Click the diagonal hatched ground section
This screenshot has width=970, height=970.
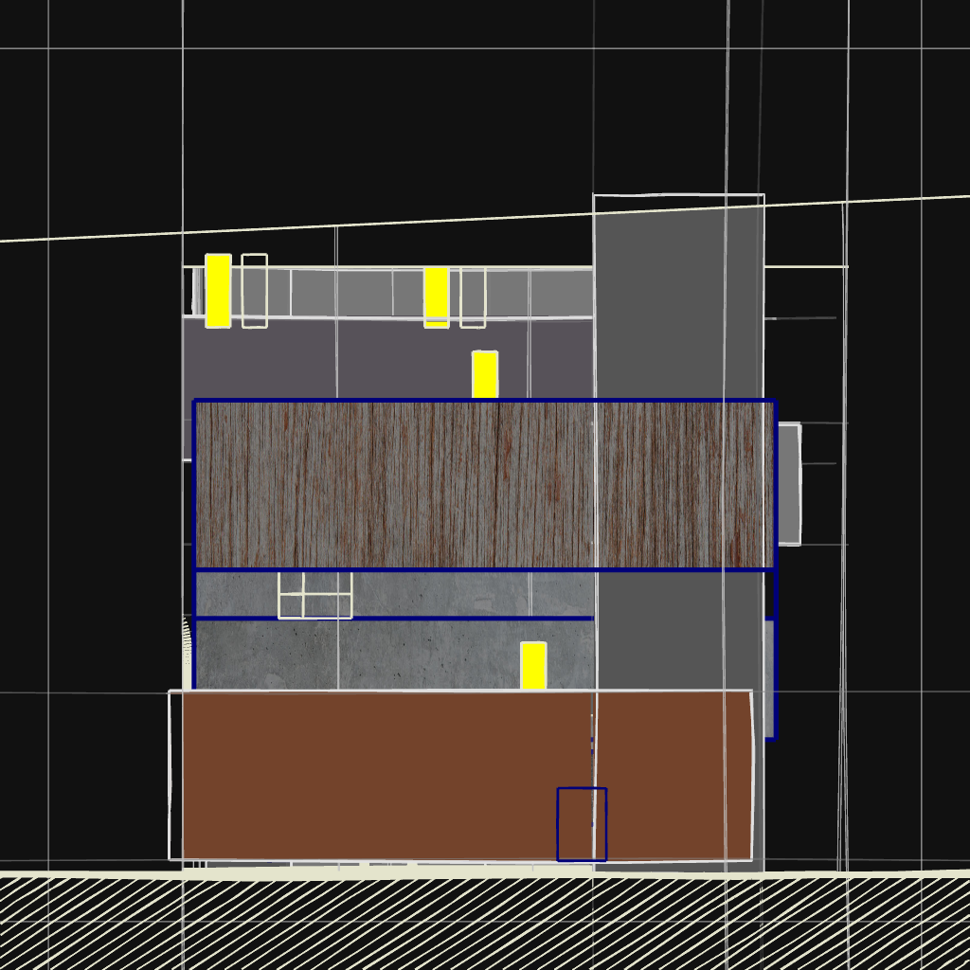[485, 924]
